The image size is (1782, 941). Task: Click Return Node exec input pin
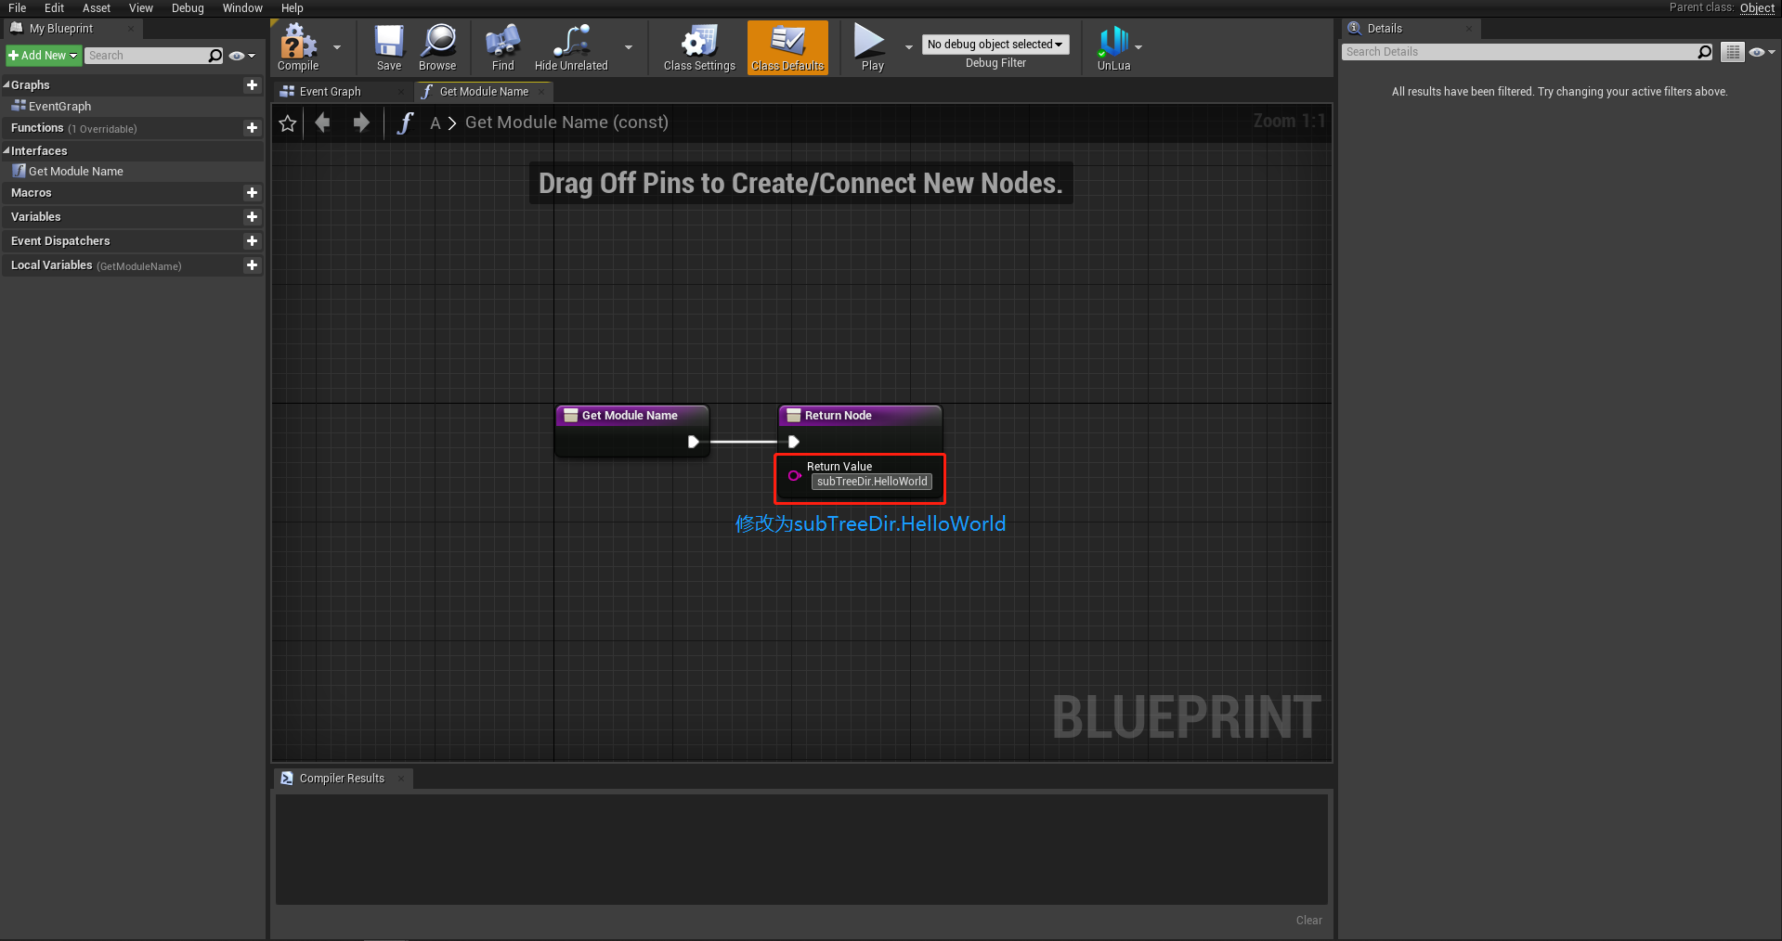pos(793,442)
